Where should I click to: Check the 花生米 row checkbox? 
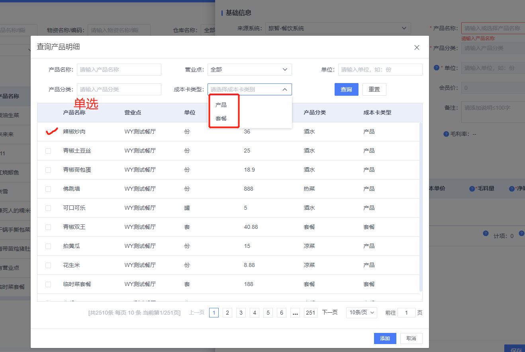pyautogui.click(x=48, y=265)
